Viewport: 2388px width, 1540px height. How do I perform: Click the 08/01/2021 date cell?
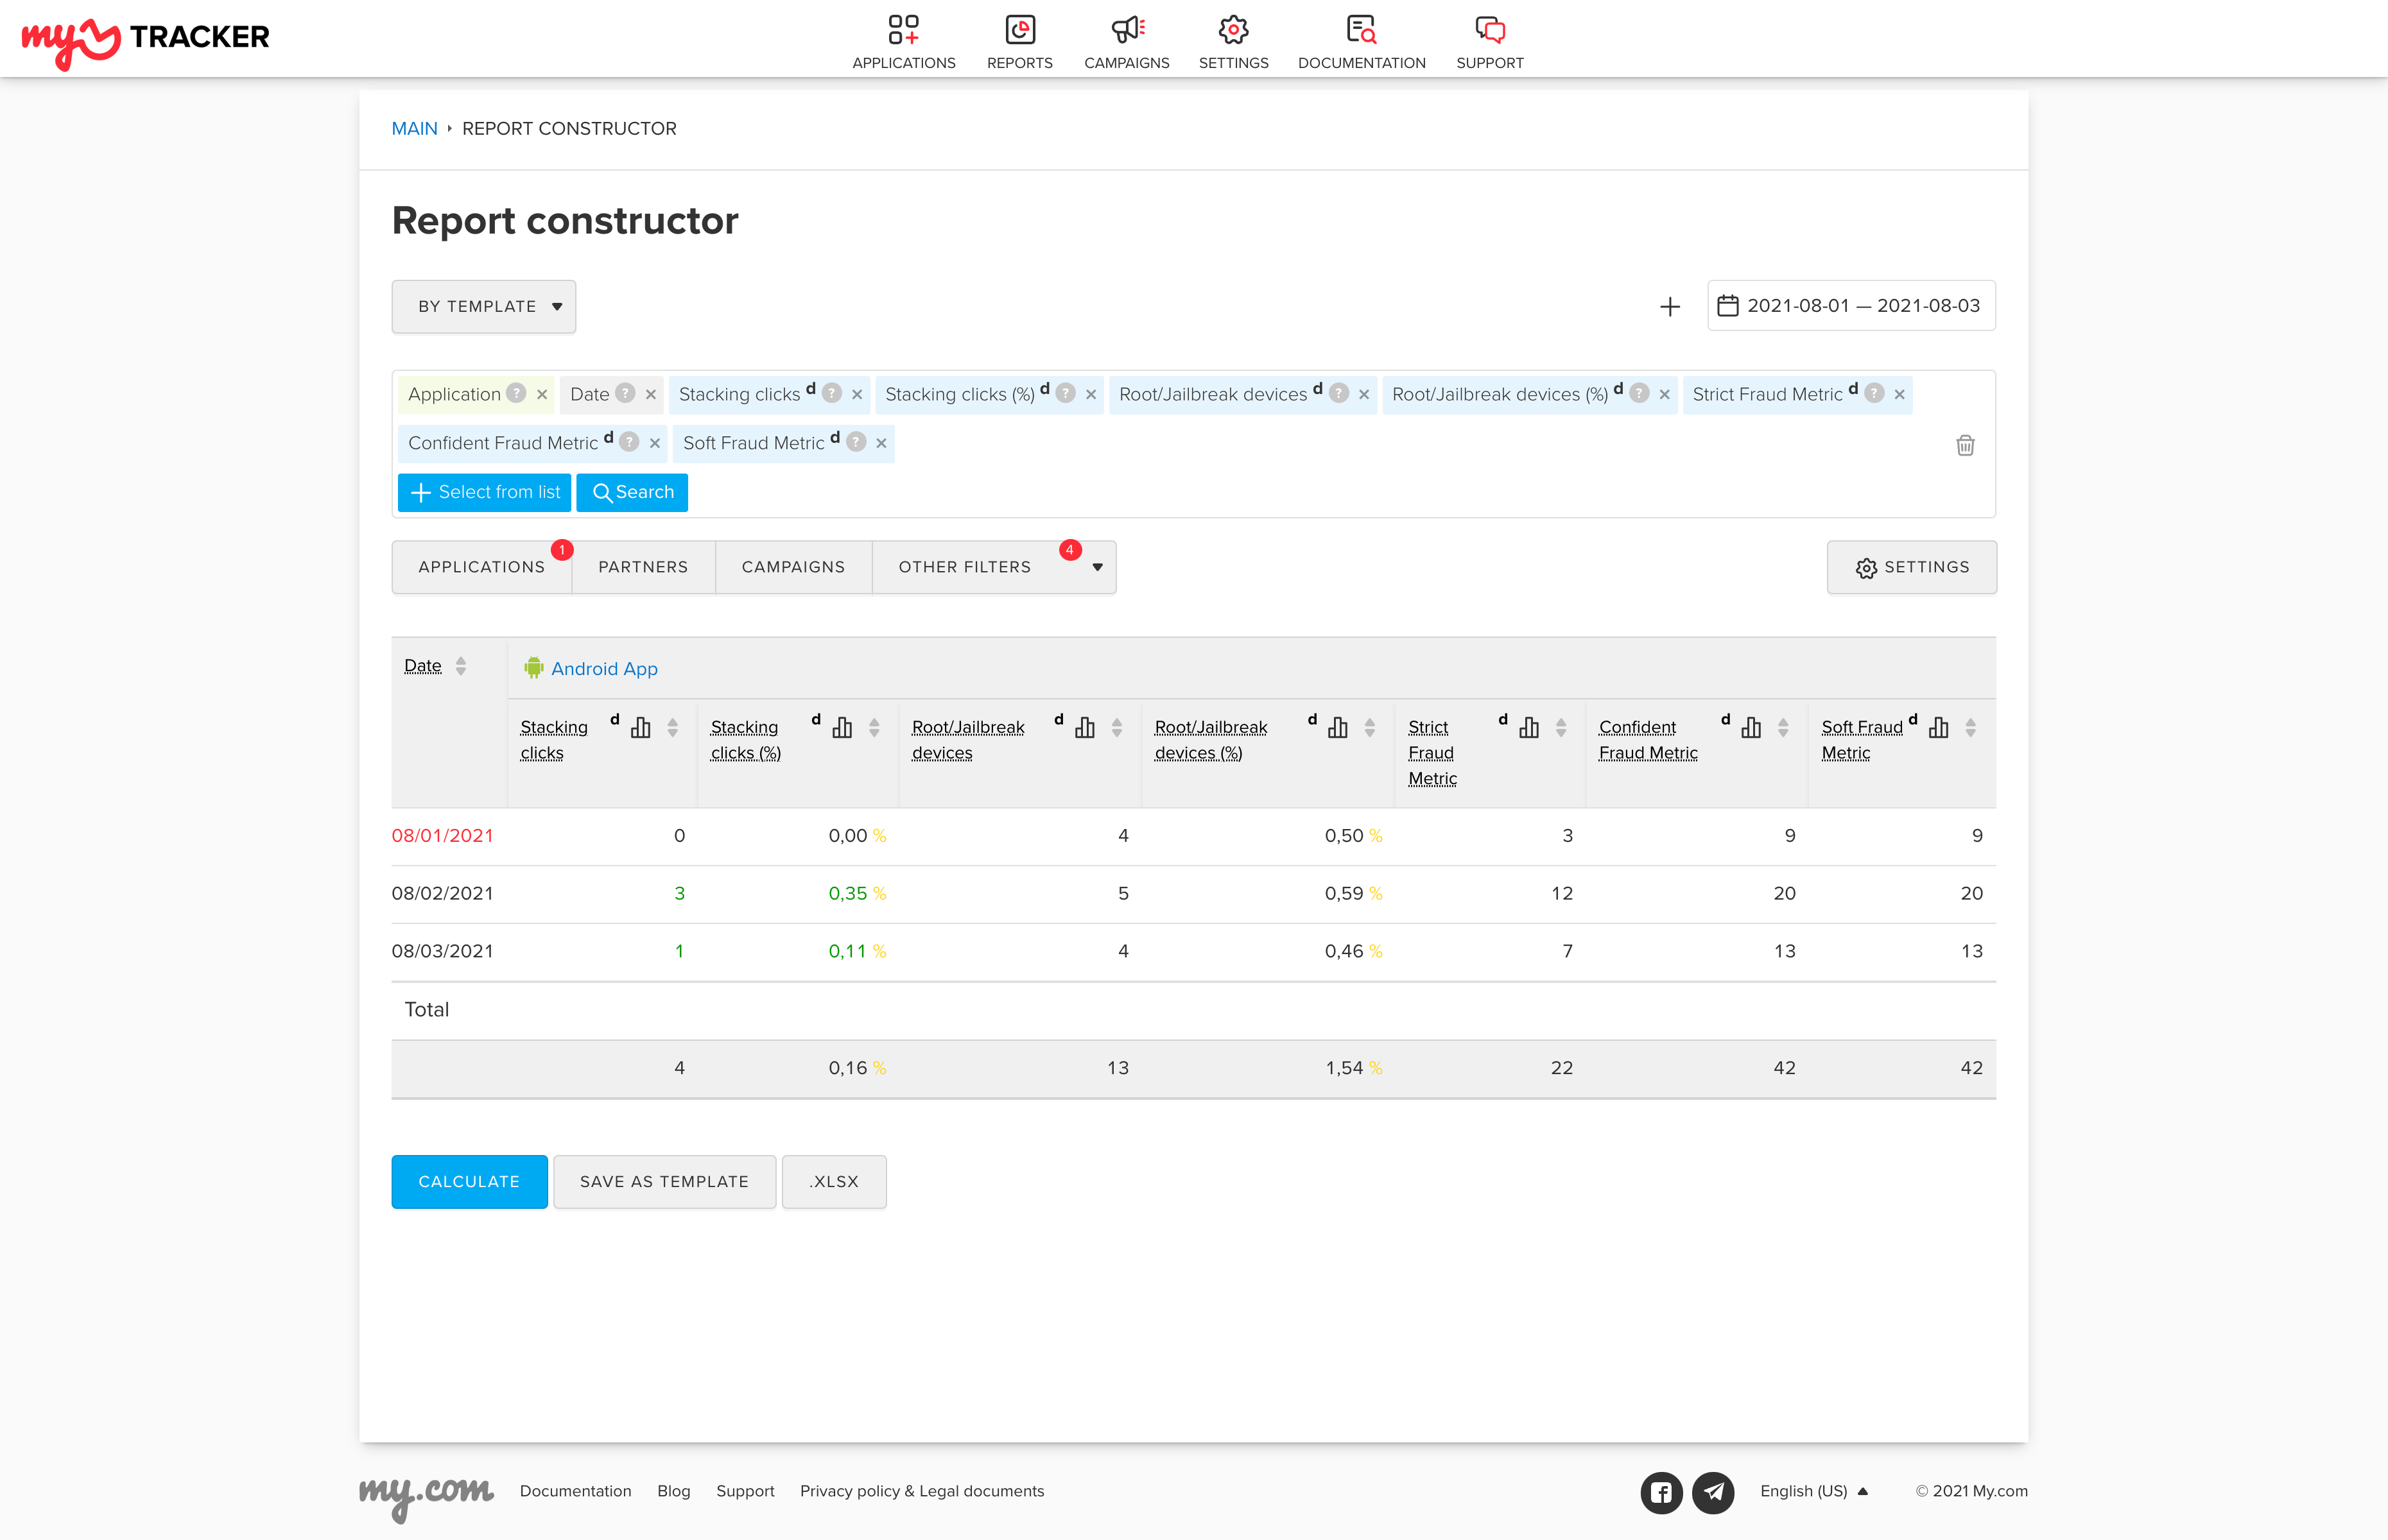click(x=442, y=835)
